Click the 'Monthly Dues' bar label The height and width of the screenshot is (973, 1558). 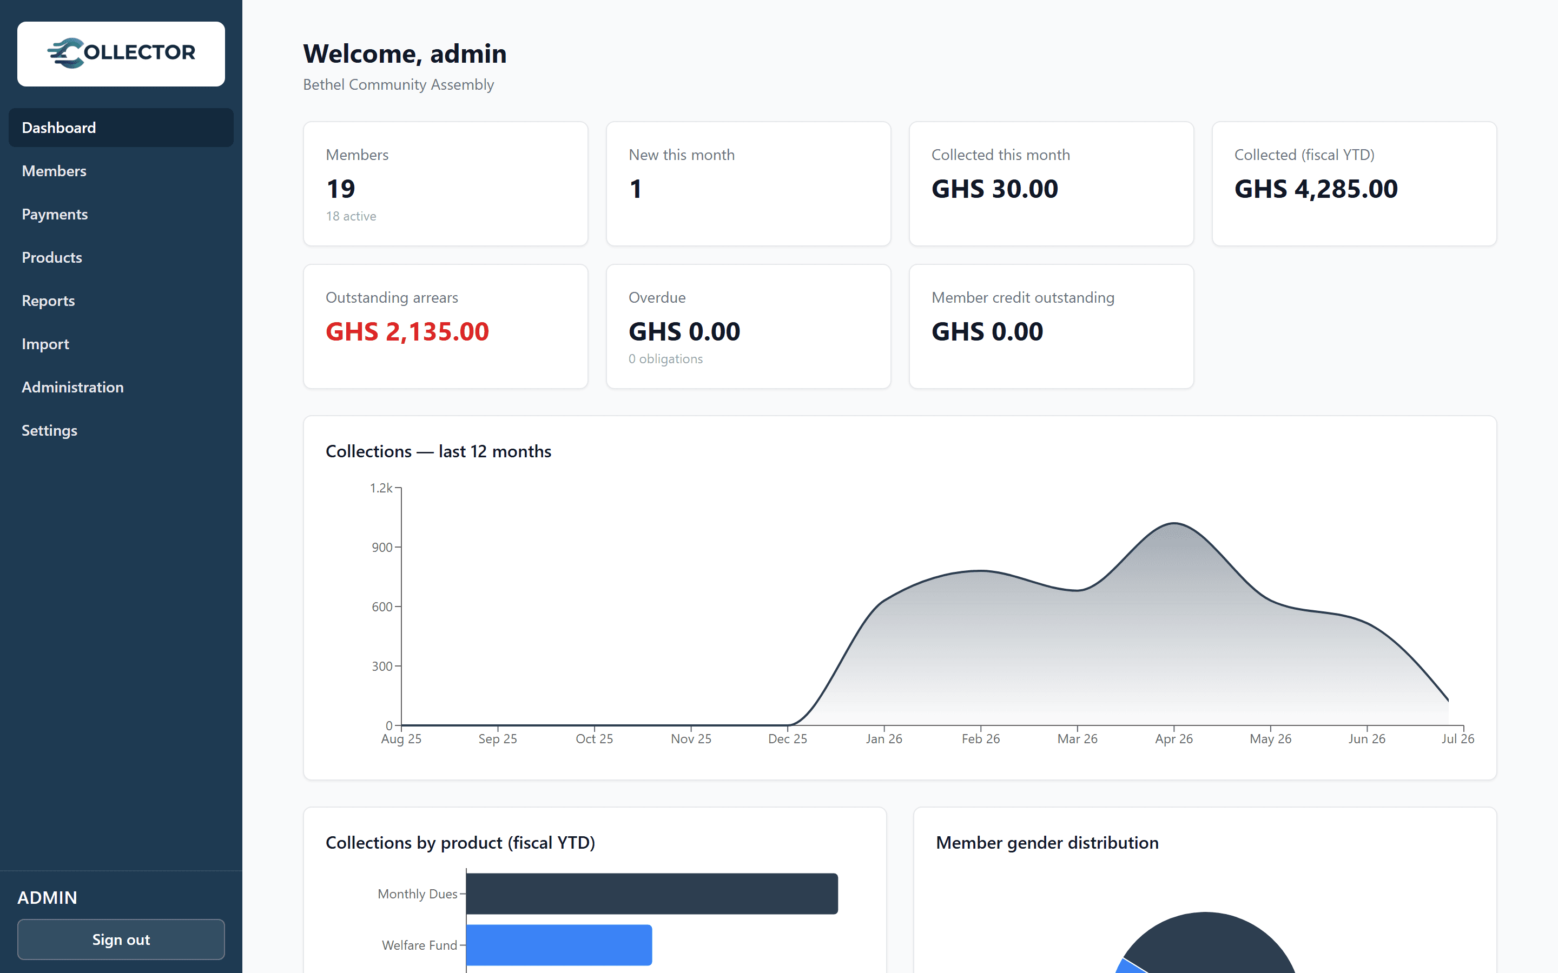[x=417, y=894]
